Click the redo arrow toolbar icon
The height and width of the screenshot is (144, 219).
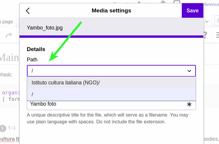tap(9, 35)
